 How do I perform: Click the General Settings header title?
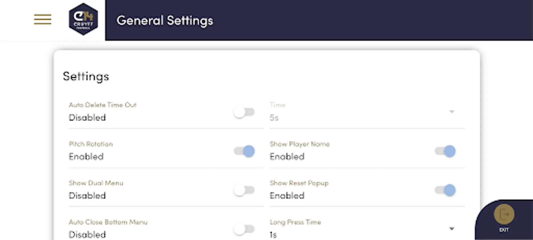[165, 20]
